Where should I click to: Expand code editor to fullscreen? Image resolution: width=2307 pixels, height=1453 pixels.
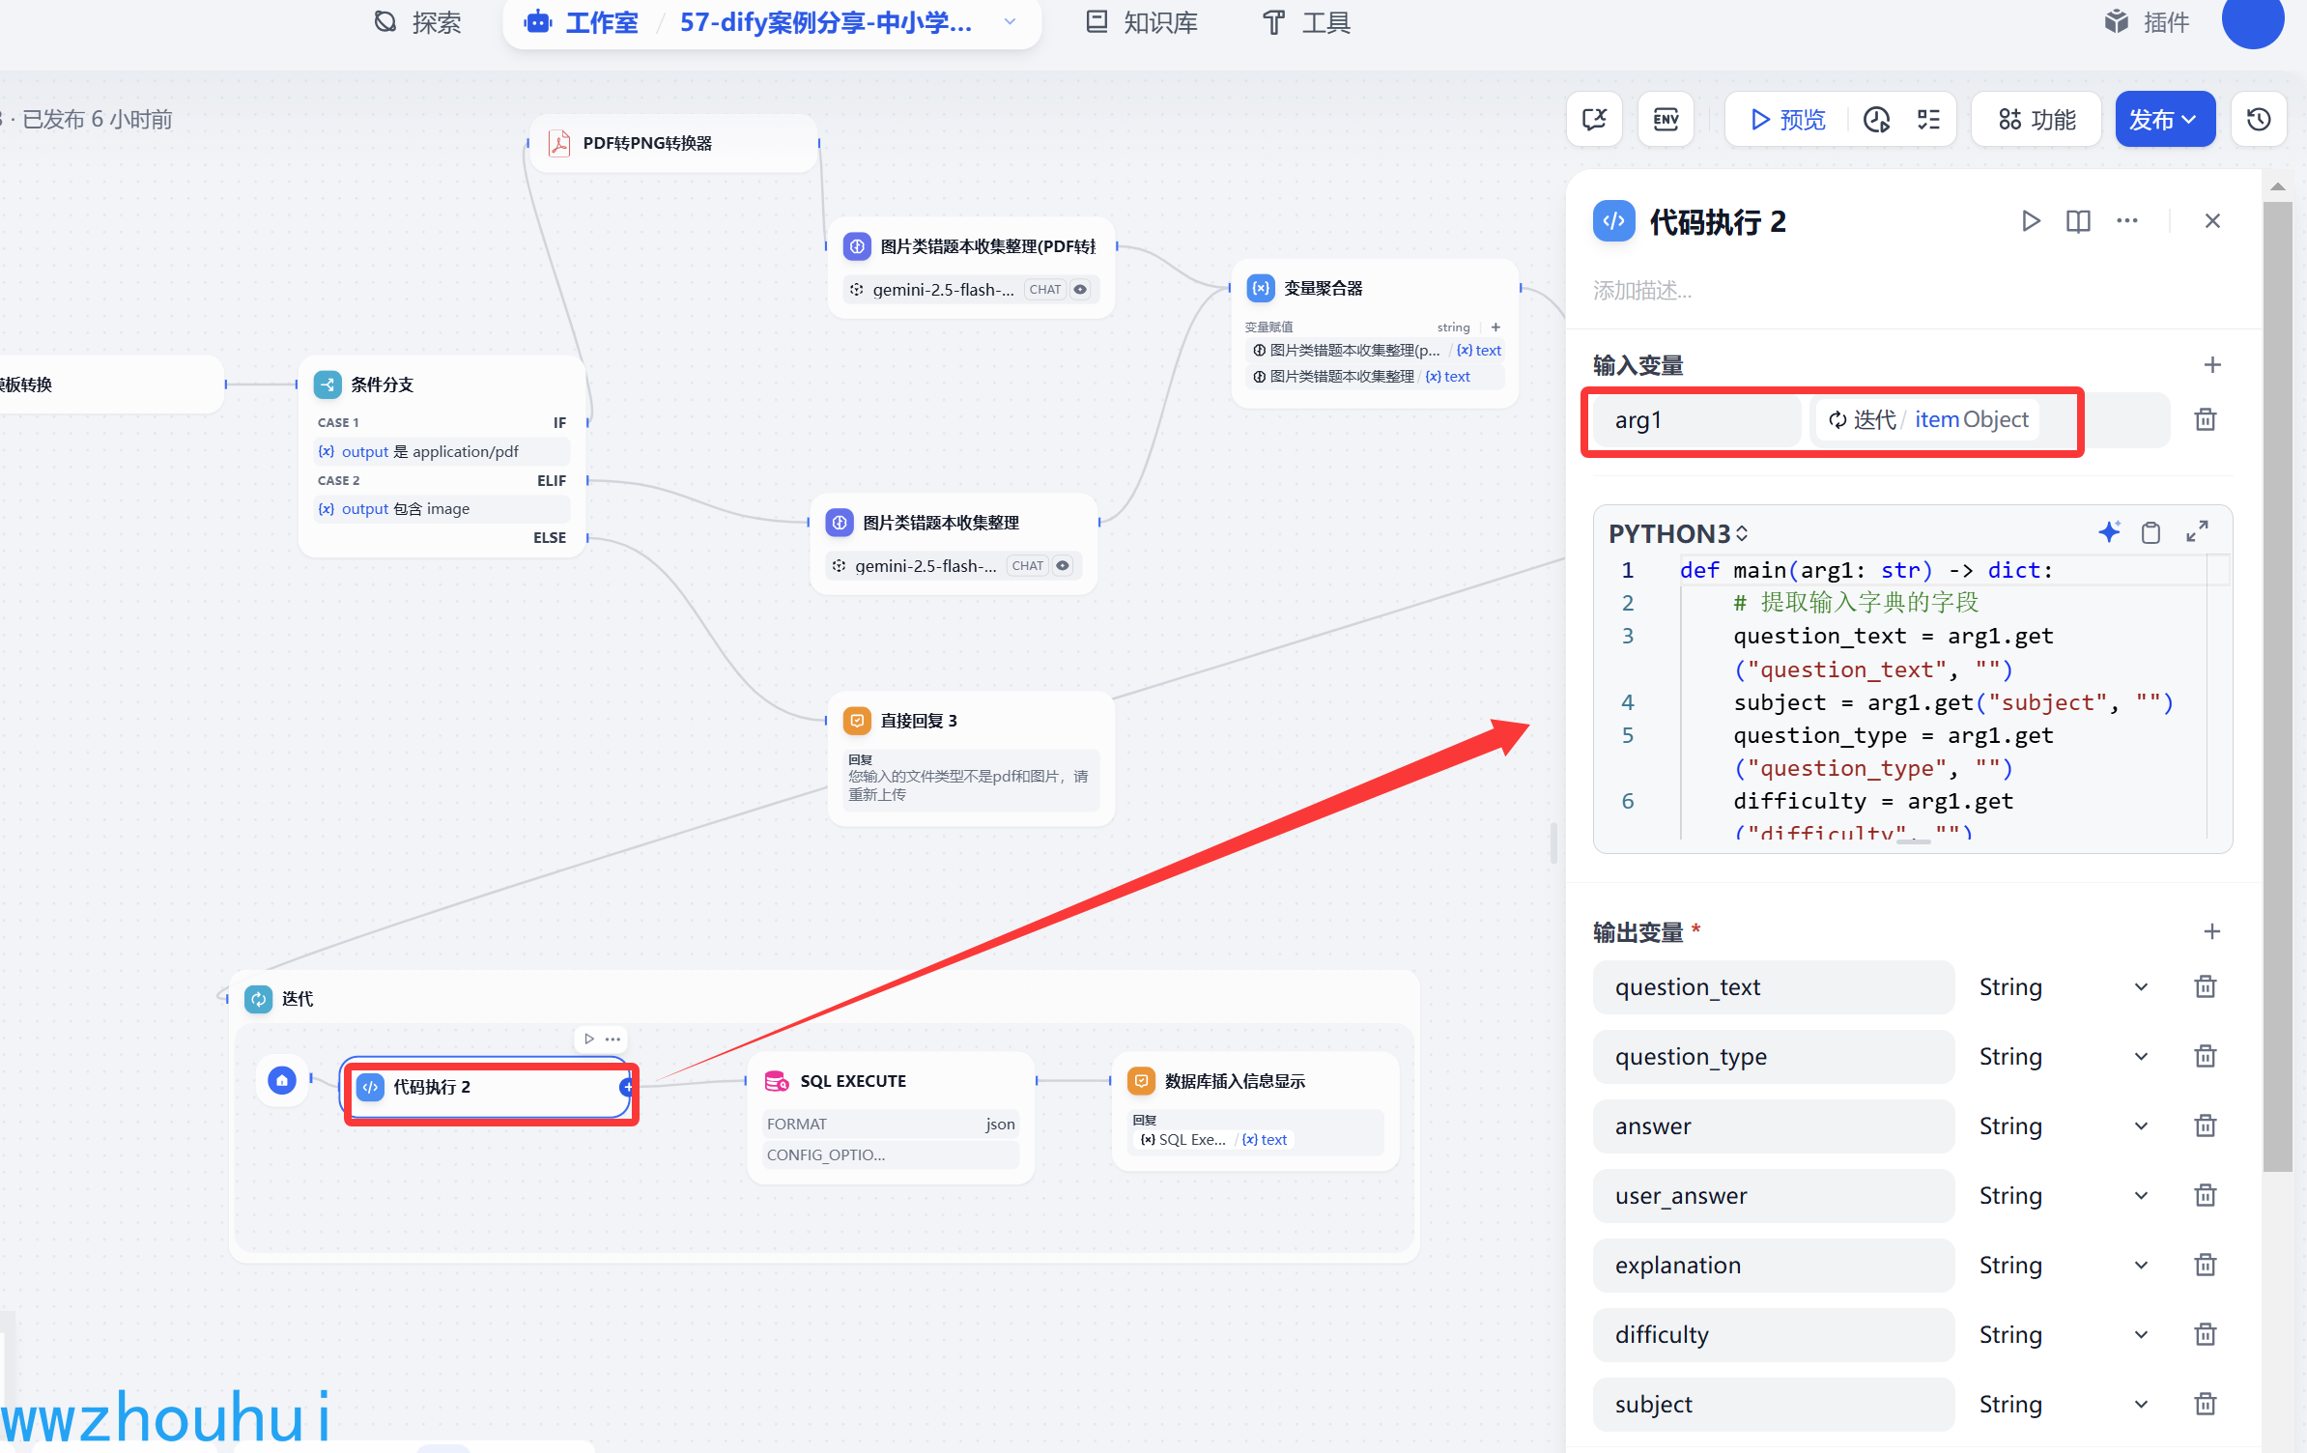2197,532
